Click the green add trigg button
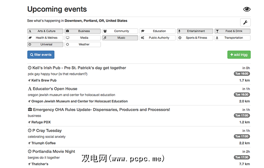The image size is (264, 168). (x=238, y=54)
